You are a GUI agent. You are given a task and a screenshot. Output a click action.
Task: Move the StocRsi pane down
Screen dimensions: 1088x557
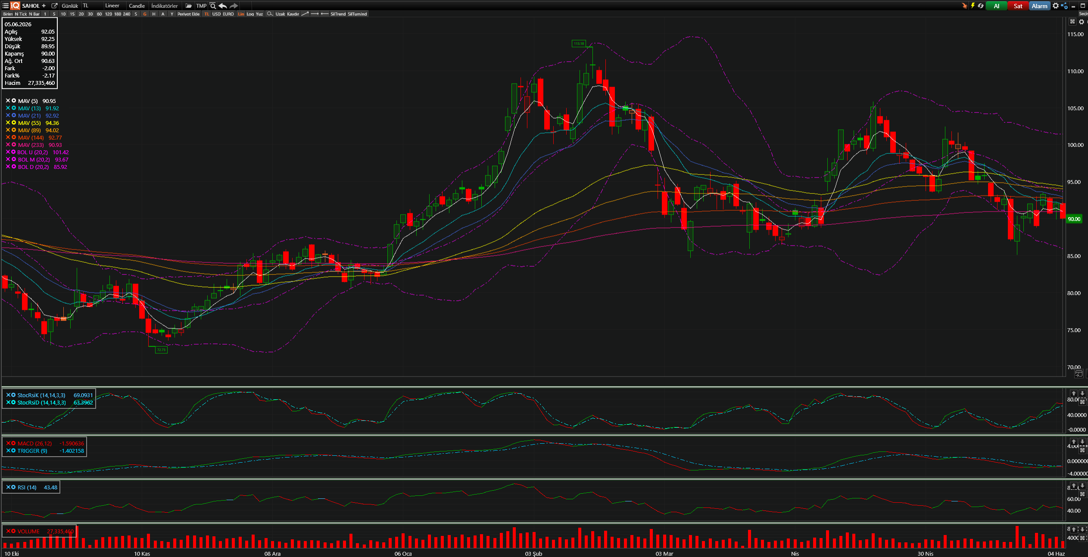(1082, 393)
